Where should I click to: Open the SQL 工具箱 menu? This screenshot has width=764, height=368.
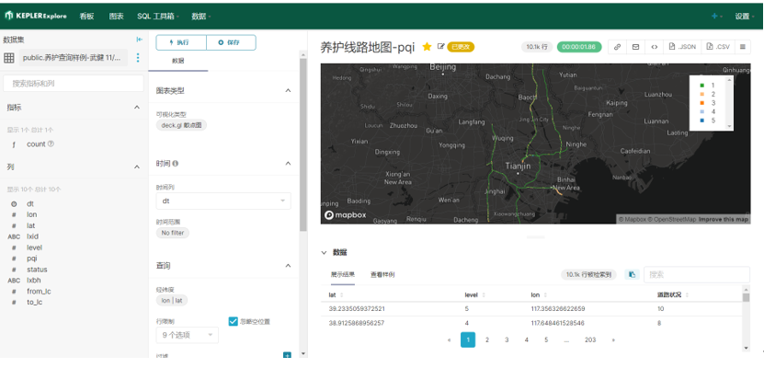158,16
